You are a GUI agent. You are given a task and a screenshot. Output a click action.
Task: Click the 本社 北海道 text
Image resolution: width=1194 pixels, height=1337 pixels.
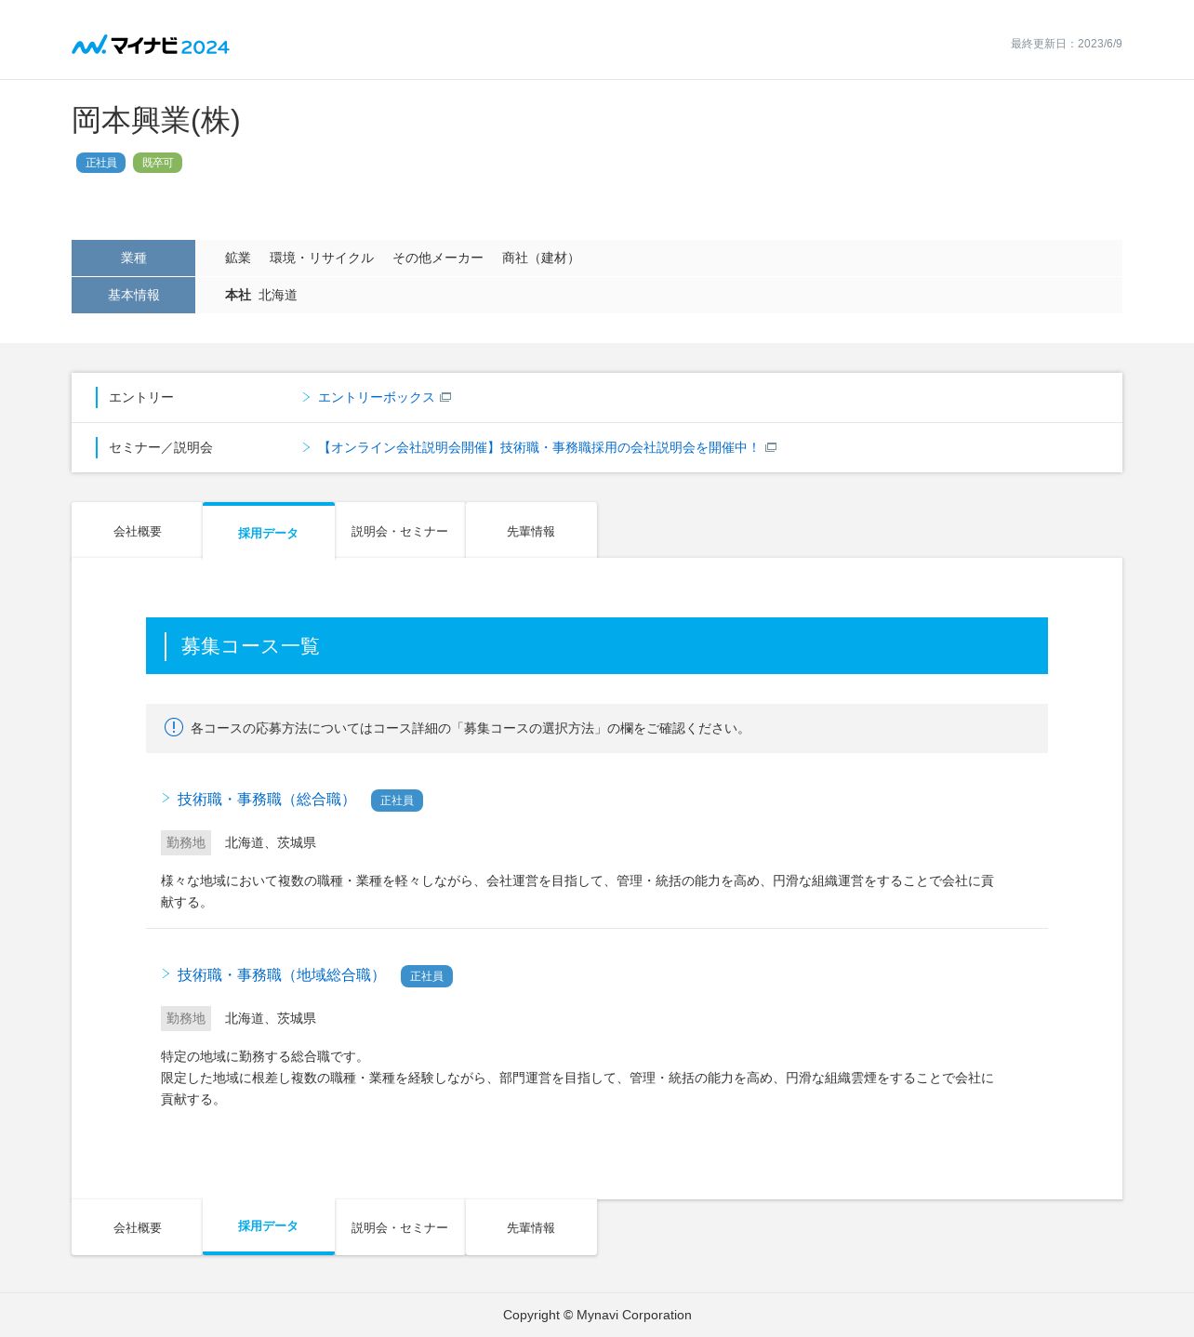(261, 295)
